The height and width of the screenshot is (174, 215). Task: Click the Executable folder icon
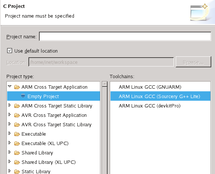(x=17, y=134)
